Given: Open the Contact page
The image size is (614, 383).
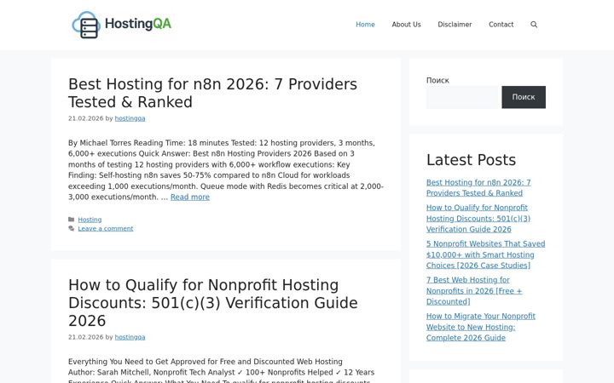Looking at the screenshot, I should coord(501,25).
